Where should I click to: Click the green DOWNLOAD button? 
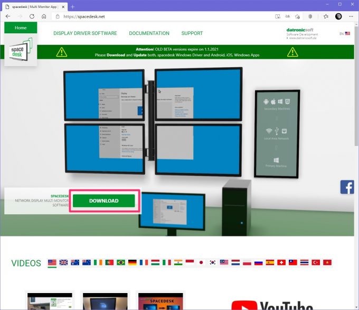104,201
